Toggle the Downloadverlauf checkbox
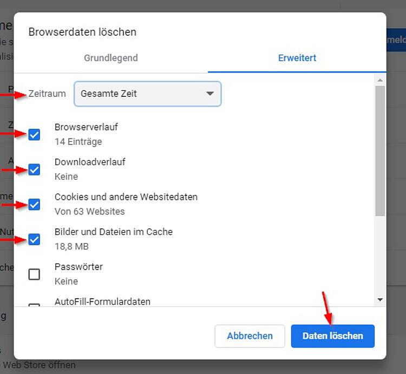Viewport: 406px width, 374px height. click(x=34, y=169)
